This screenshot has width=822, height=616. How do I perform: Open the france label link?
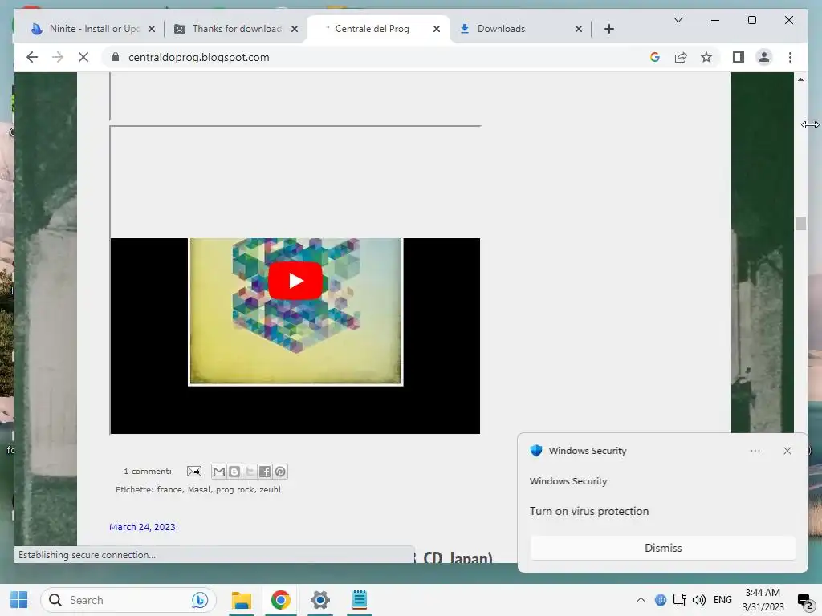click(x=169, y=490)
